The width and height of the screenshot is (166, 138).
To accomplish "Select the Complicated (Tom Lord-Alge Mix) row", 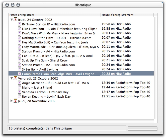I will pos(58,74).
